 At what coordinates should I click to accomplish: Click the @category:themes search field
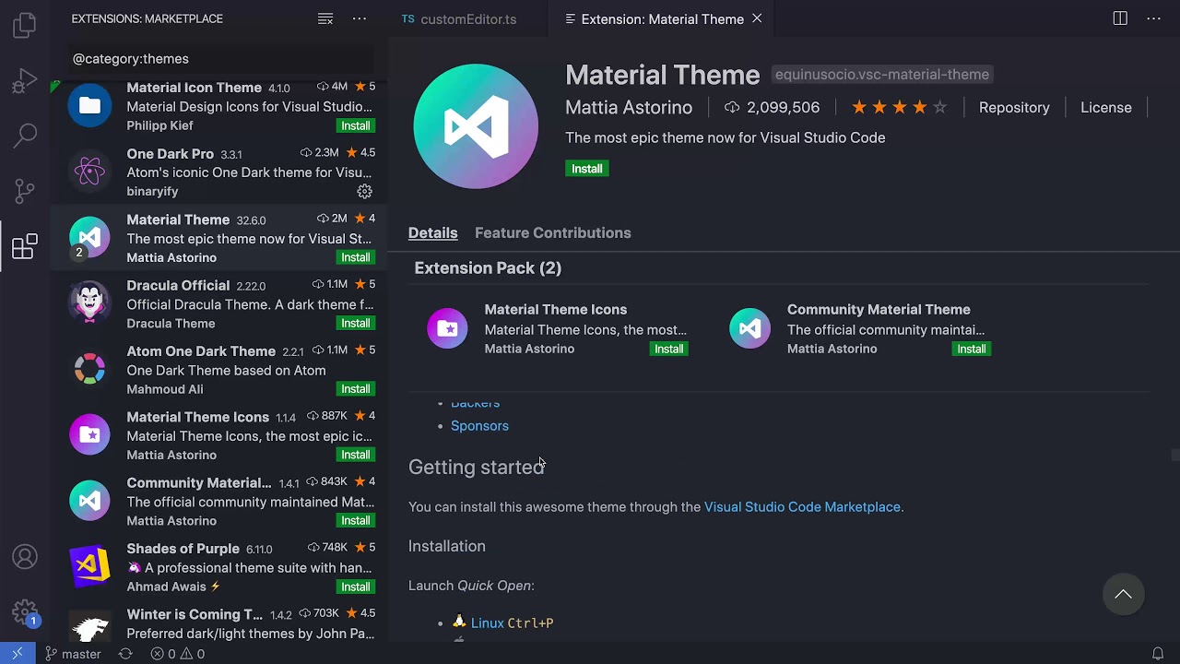(x=221, y=58)
